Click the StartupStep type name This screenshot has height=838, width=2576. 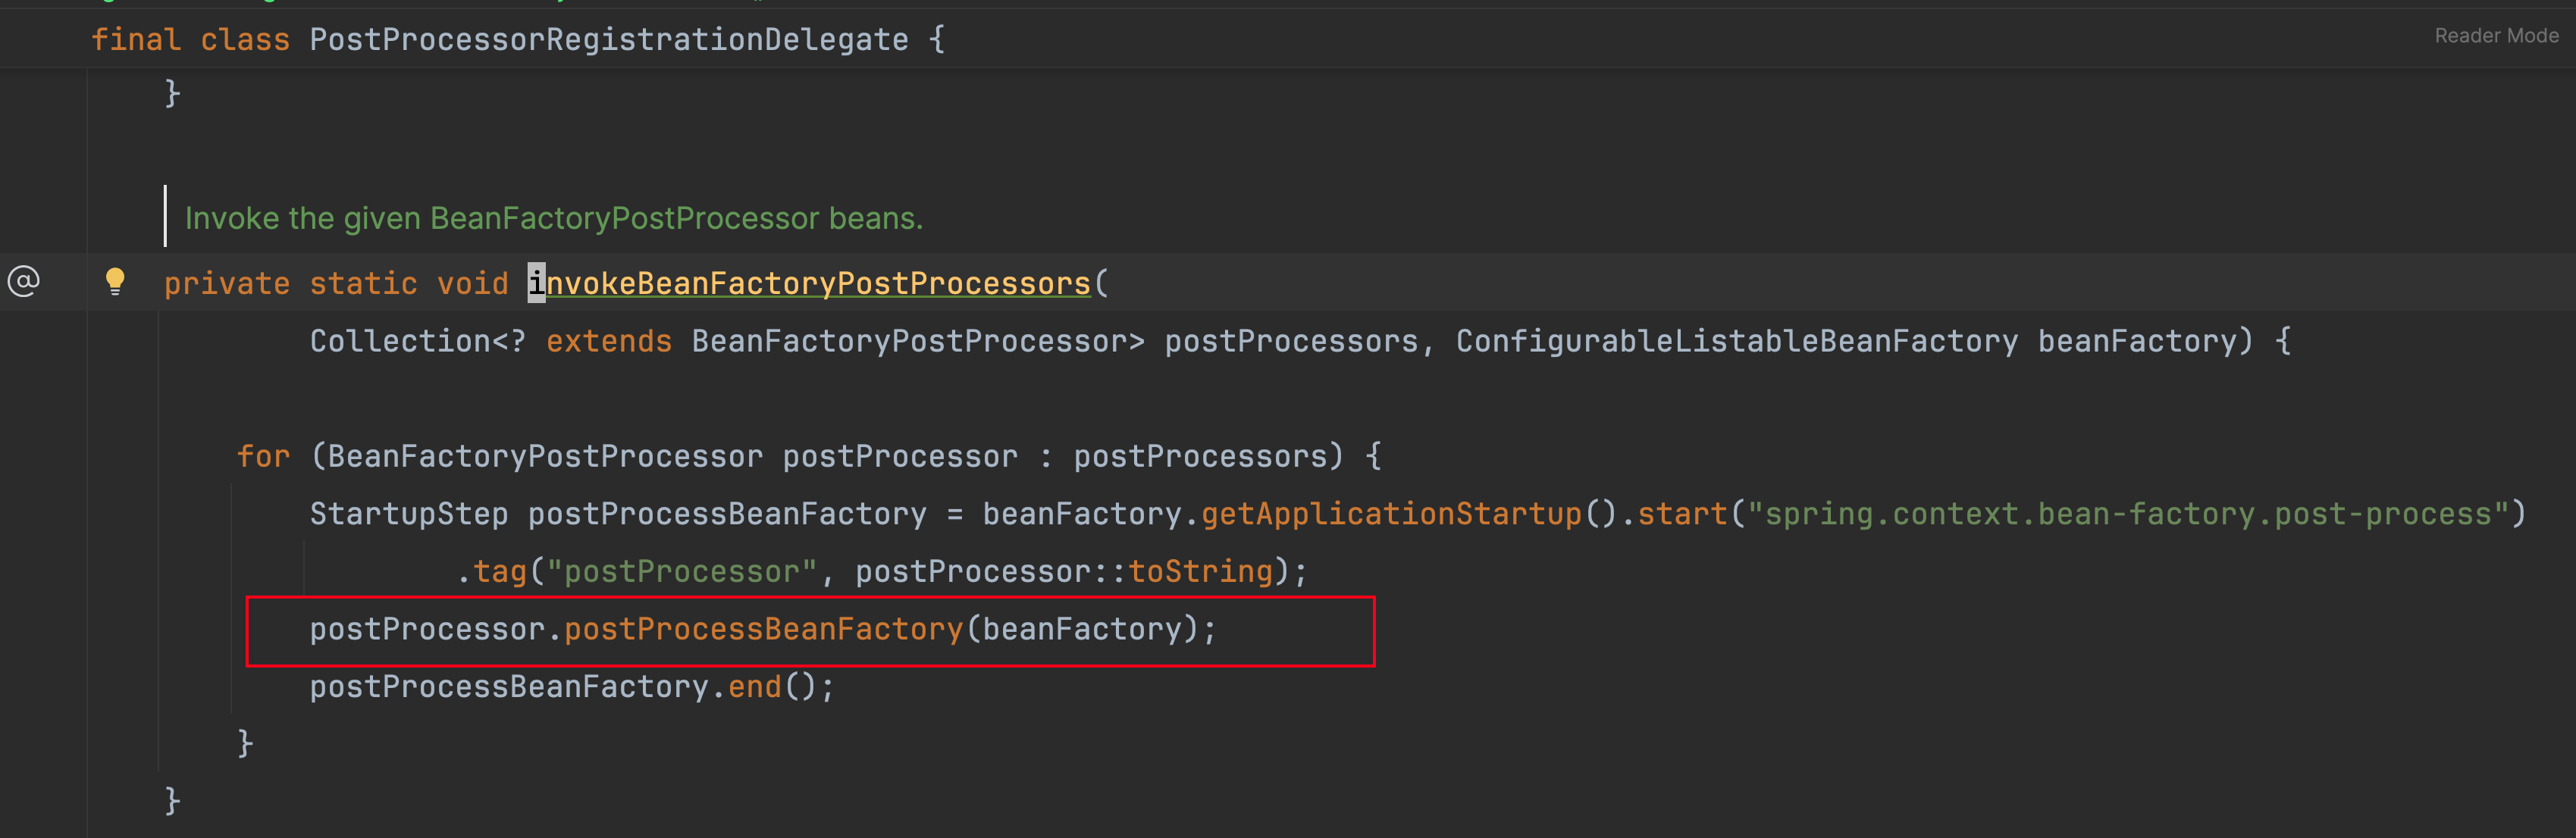[x=408, y=514]
